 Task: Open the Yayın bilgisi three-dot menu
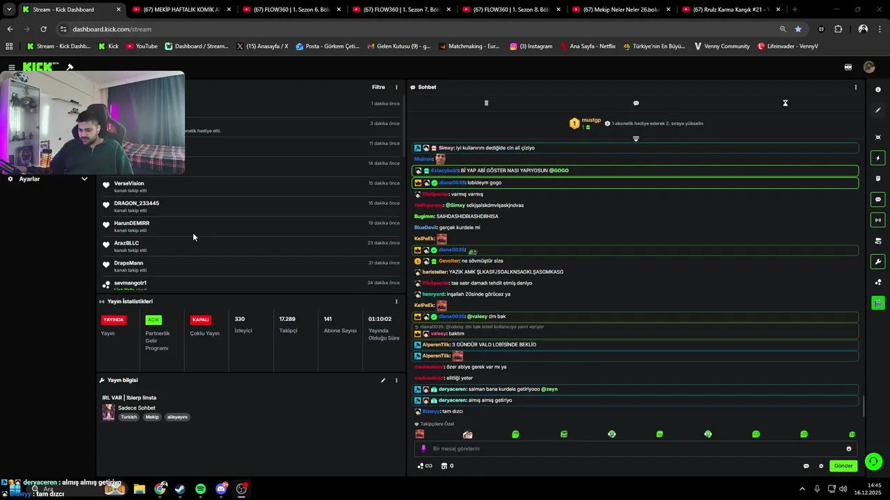[x=397, y=381]
